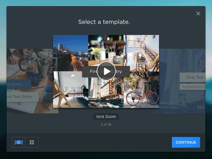Screen dimensions: 212x159
Task: Click the Grid Zoom template name label
Action: (106, 117)
